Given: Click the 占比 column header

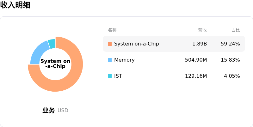Looking at the screenshot, I should [236, 30].
